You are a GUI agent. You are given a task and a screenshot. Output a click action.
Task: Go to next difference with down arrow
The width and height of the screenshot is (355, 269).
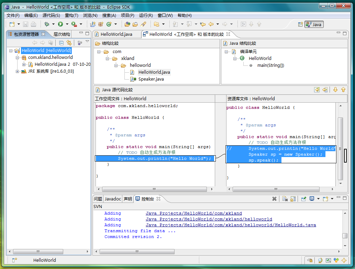click(x=335, y=90)
